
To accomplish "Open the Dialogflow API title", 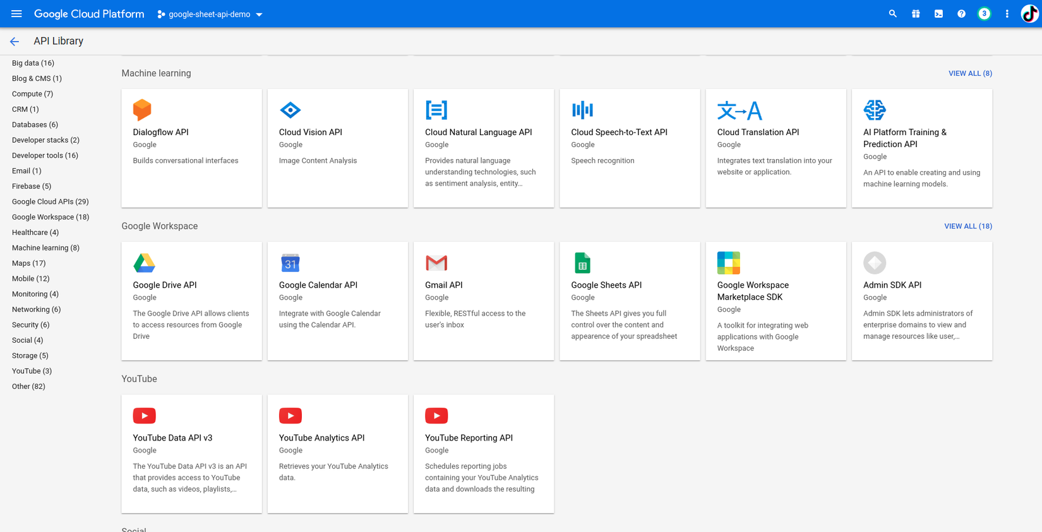I will (x=160, y=133).
